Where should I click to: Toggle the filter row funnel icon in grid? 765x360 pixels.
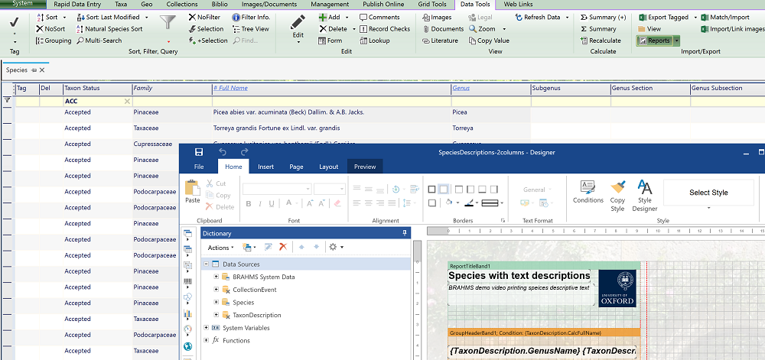tap(8, 100)
